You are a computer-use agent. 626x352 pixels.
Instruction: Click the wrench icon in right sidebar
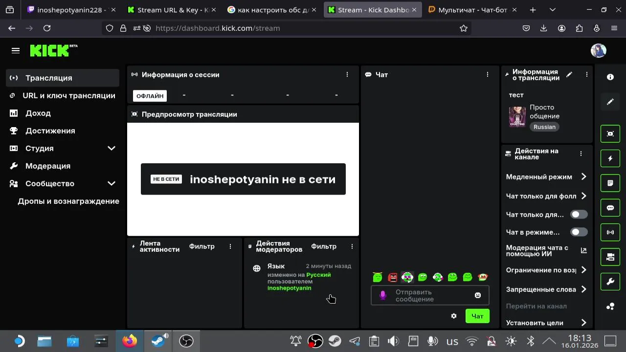click(x=610, y=282)
